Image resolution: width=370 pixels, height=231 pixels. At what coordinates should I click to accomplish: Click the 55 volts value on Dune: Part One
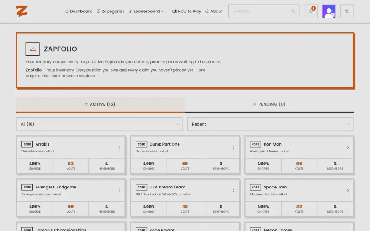point(185,164)
